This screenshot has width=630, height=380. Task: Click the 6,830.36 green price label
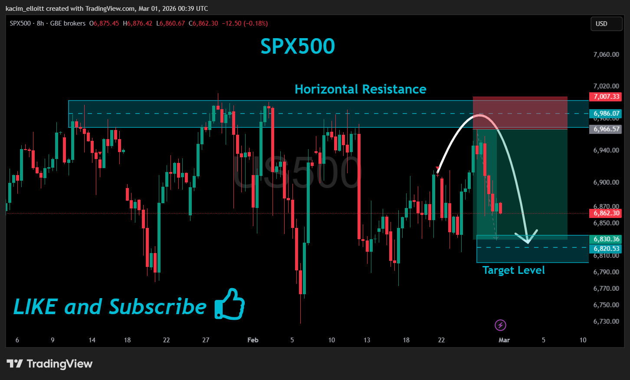coord(605,239)
